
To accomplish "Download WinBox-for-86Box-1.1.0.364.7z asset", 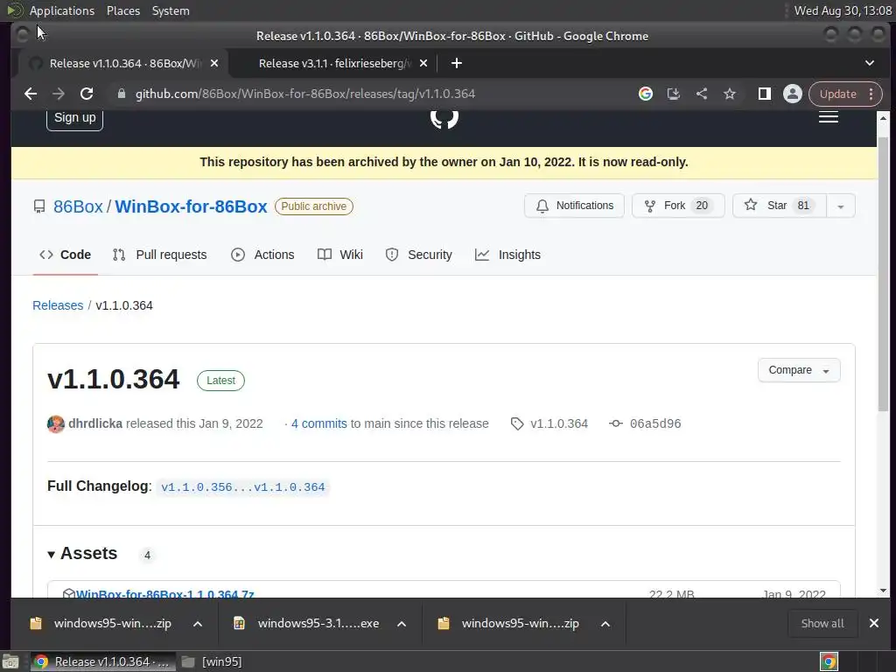I will (165, 594).
